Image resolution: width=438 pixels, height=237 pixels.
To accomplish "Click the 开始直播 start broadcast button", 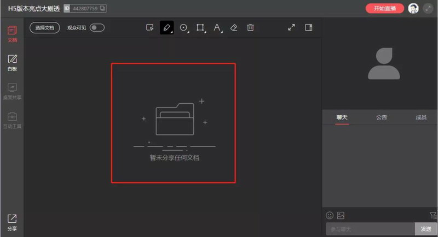I will [x=384, y=8].
